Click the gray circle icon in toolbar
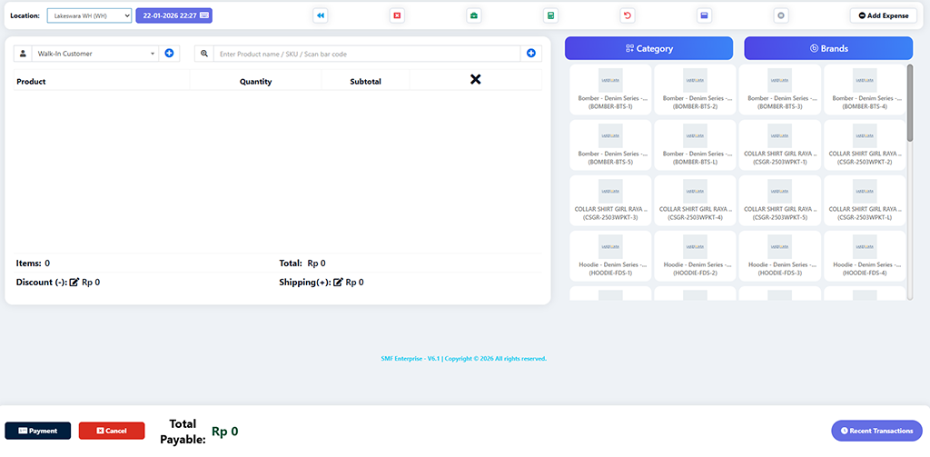The width and height of the screenshot is (930, 457). point(780,15)
